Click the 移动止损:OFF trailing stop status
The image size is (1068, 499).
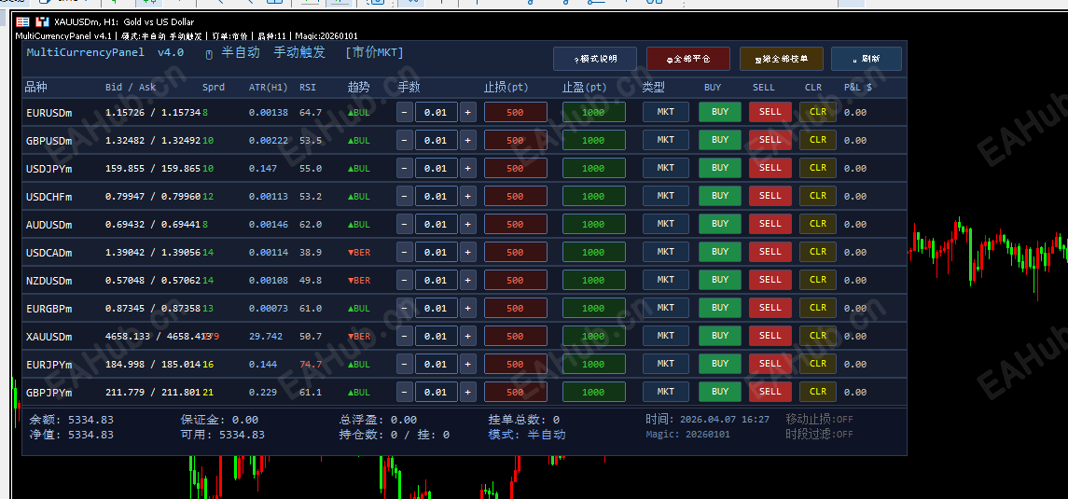click(819, 420)
